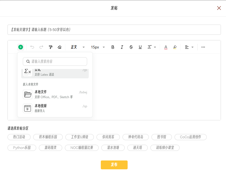Open more toolbar options (three dots)
Viewport: 226px width, 180px height.
[x=203, y=47]
